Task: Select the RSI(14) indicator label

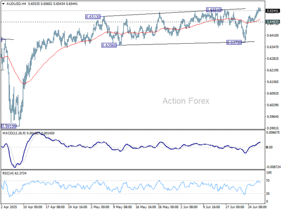Action: pyautogui.click(x=8, y=173)
